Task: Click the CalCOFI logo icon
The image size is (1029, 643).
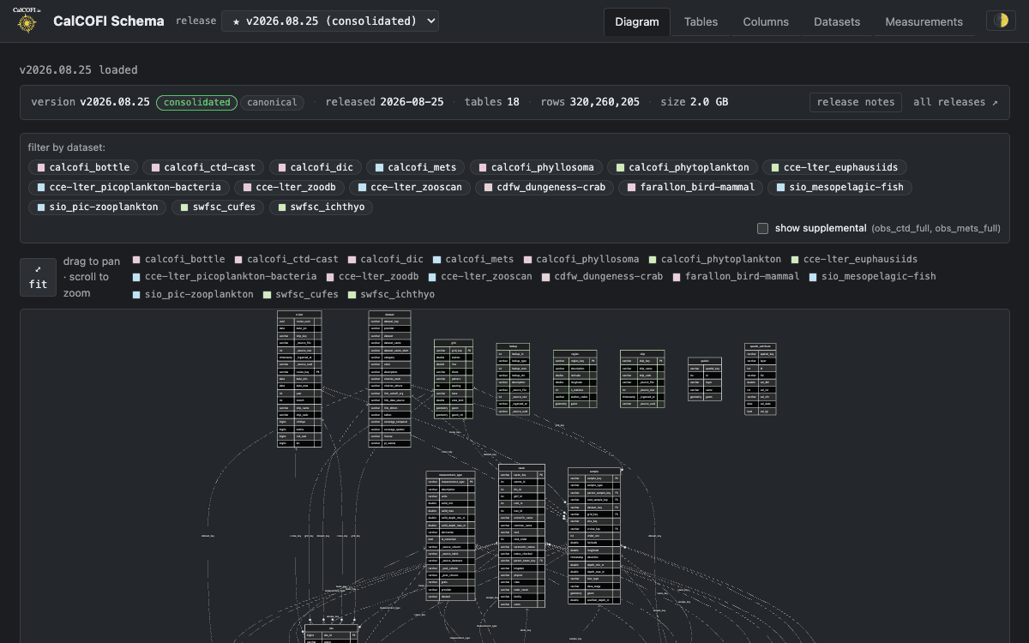Action: coord(27,21)
